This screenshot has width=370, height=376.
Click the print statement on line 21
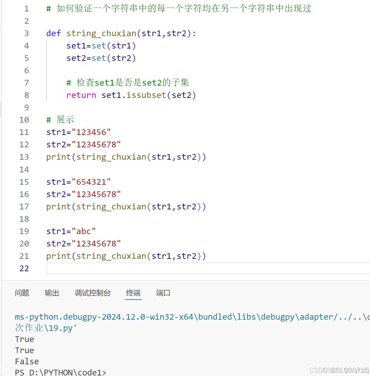coord(126,256)
